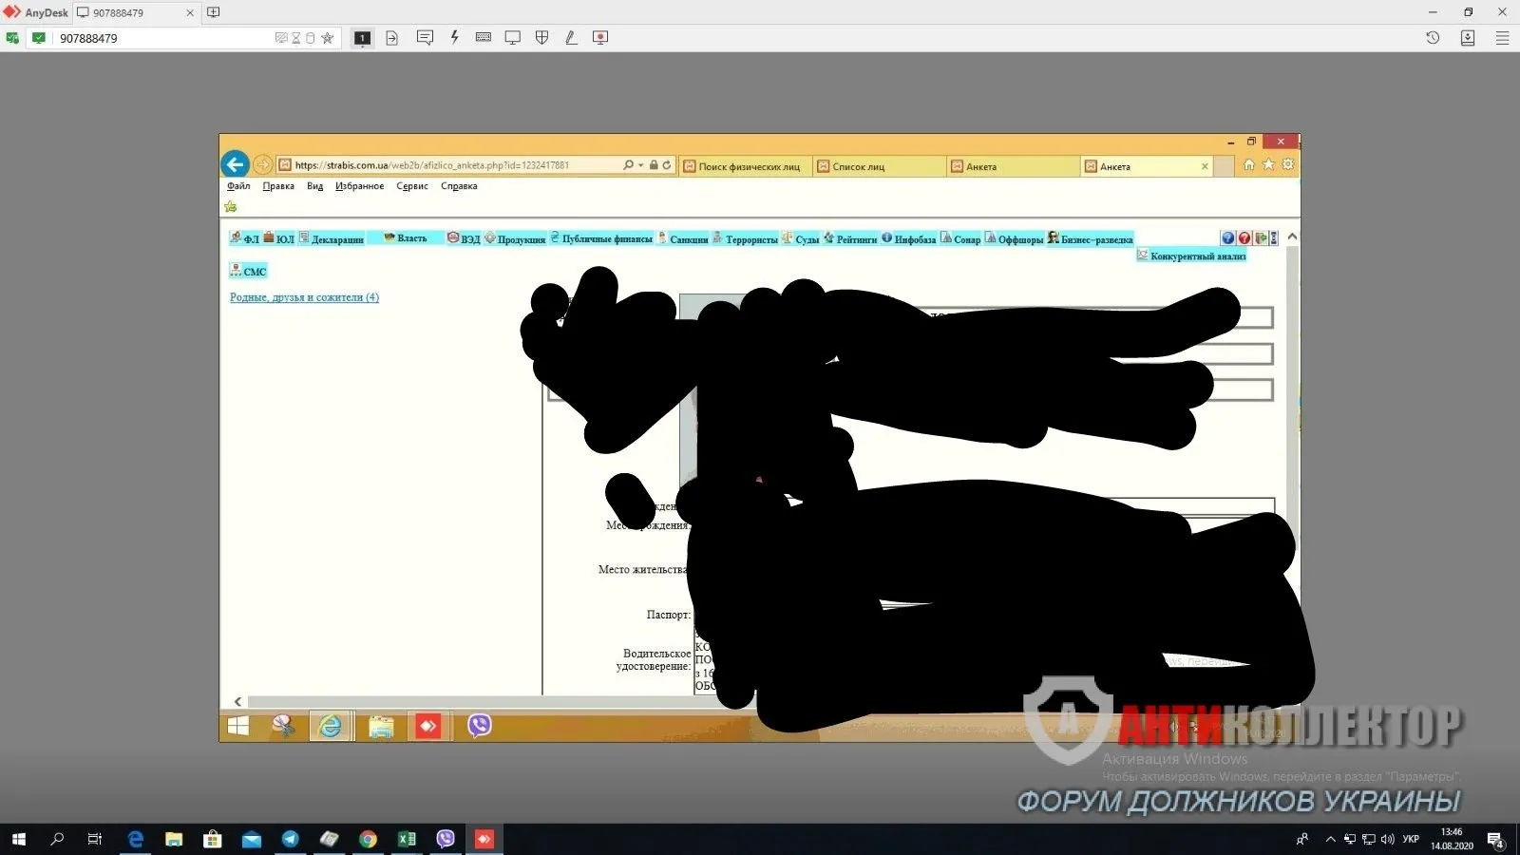
Task: Start session recording in AnyDesk toolbar
Action: click(600, 38)
